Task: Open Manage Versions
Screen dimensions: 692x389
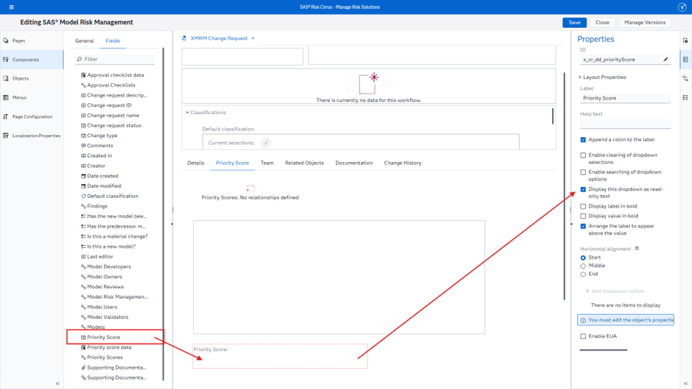Action: click(645, 22)
